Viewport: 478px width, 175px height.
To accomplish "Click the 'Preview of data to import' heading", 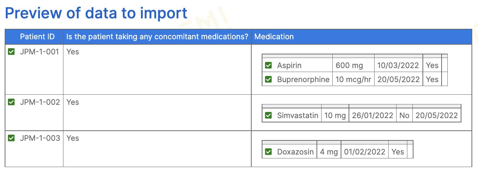I will click(96, 13).
